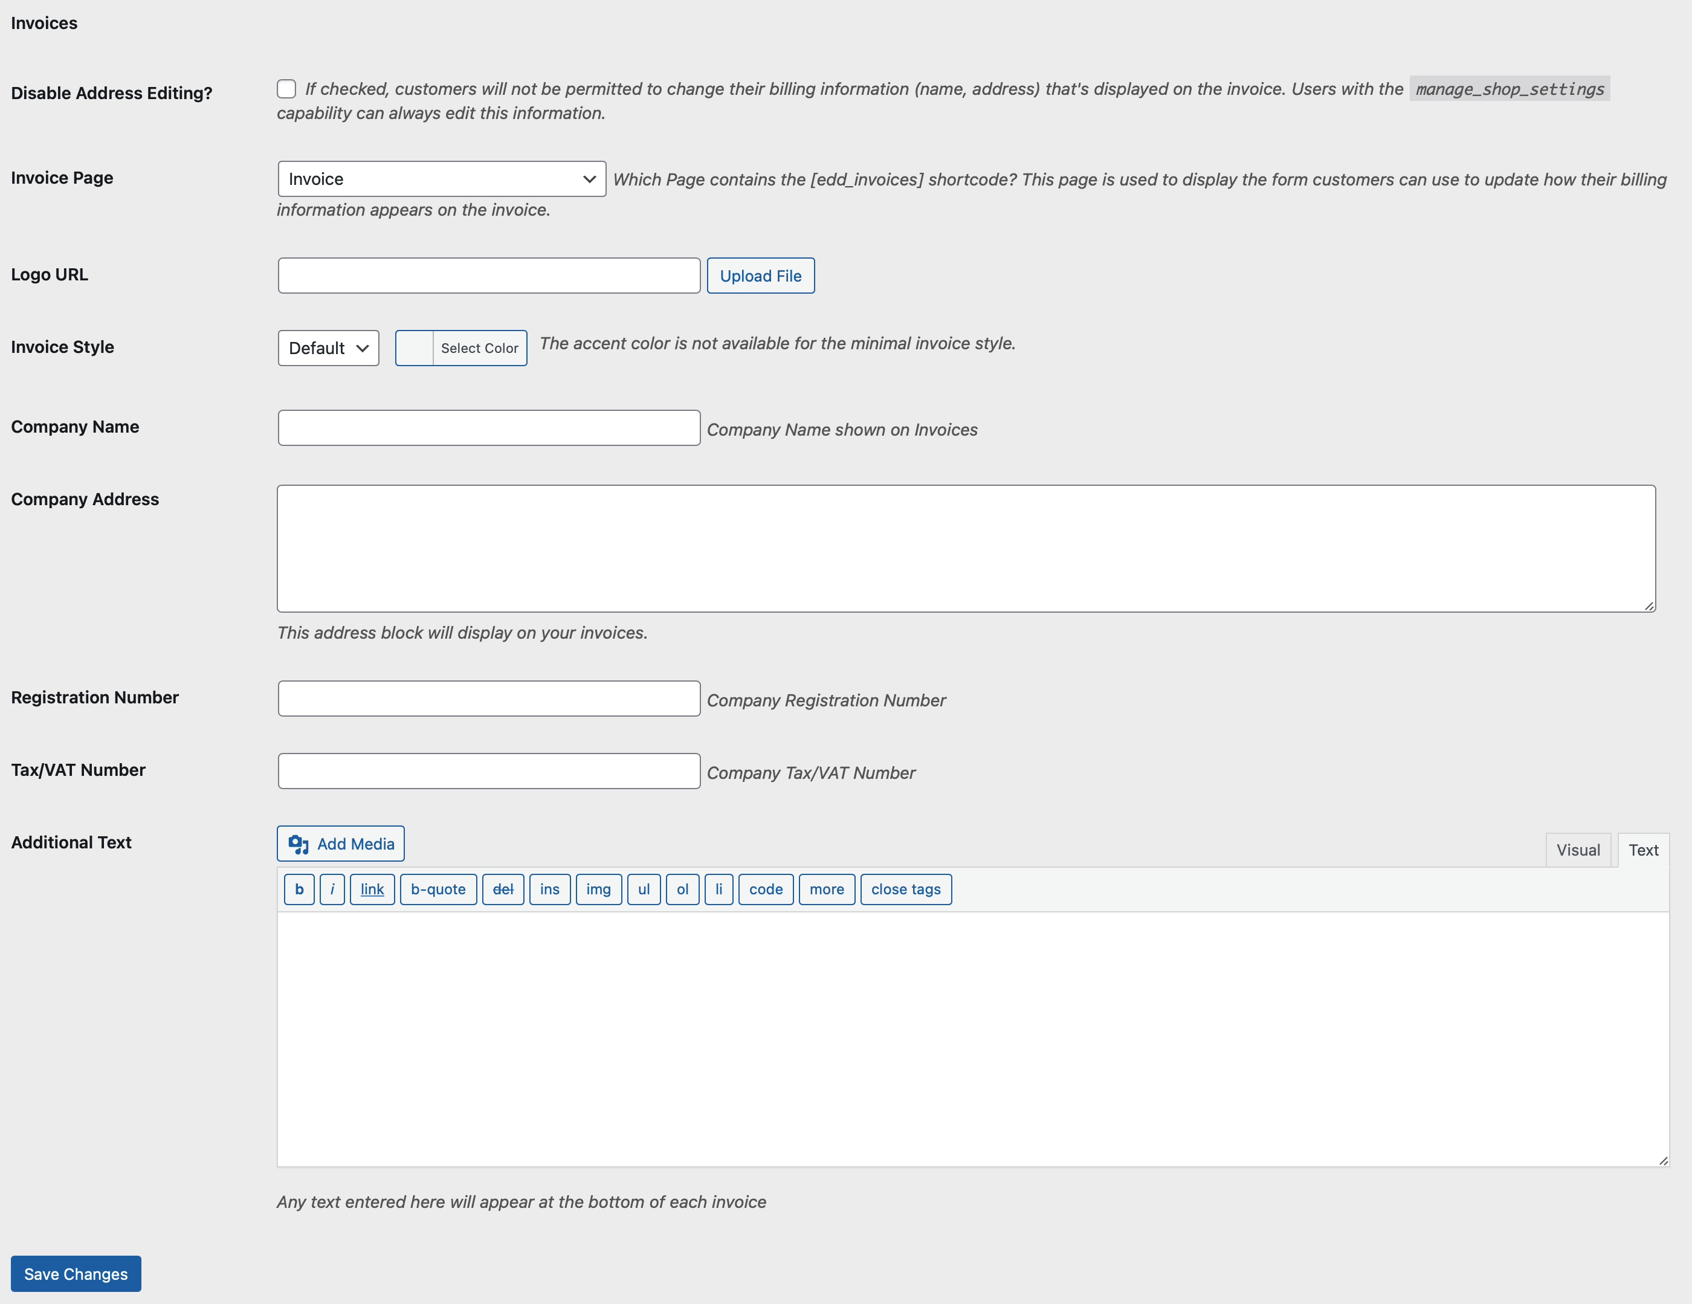Click the Company Address resize handle

pyautogui.click(x=1649, y=606)
